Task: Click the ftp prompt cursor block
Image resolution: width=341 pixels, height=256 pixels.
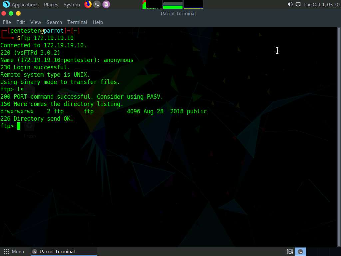Action: (x=19, y=126)
